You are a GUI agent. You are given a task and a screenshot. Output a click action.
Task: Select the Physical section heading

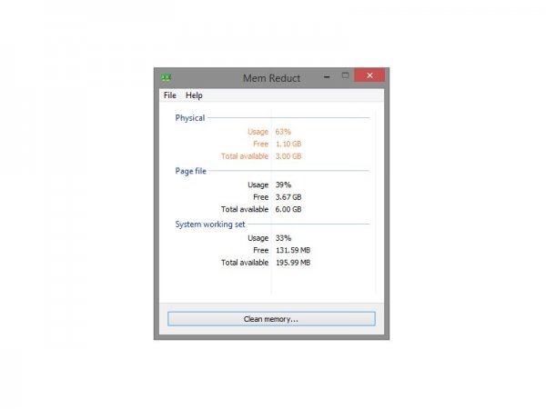click(x=190, y=118)
